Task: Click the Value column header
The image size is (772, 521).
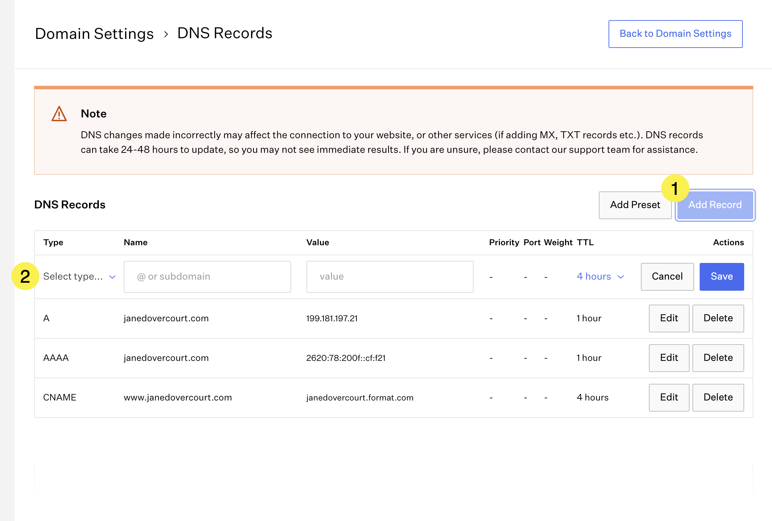Action: 317,242
